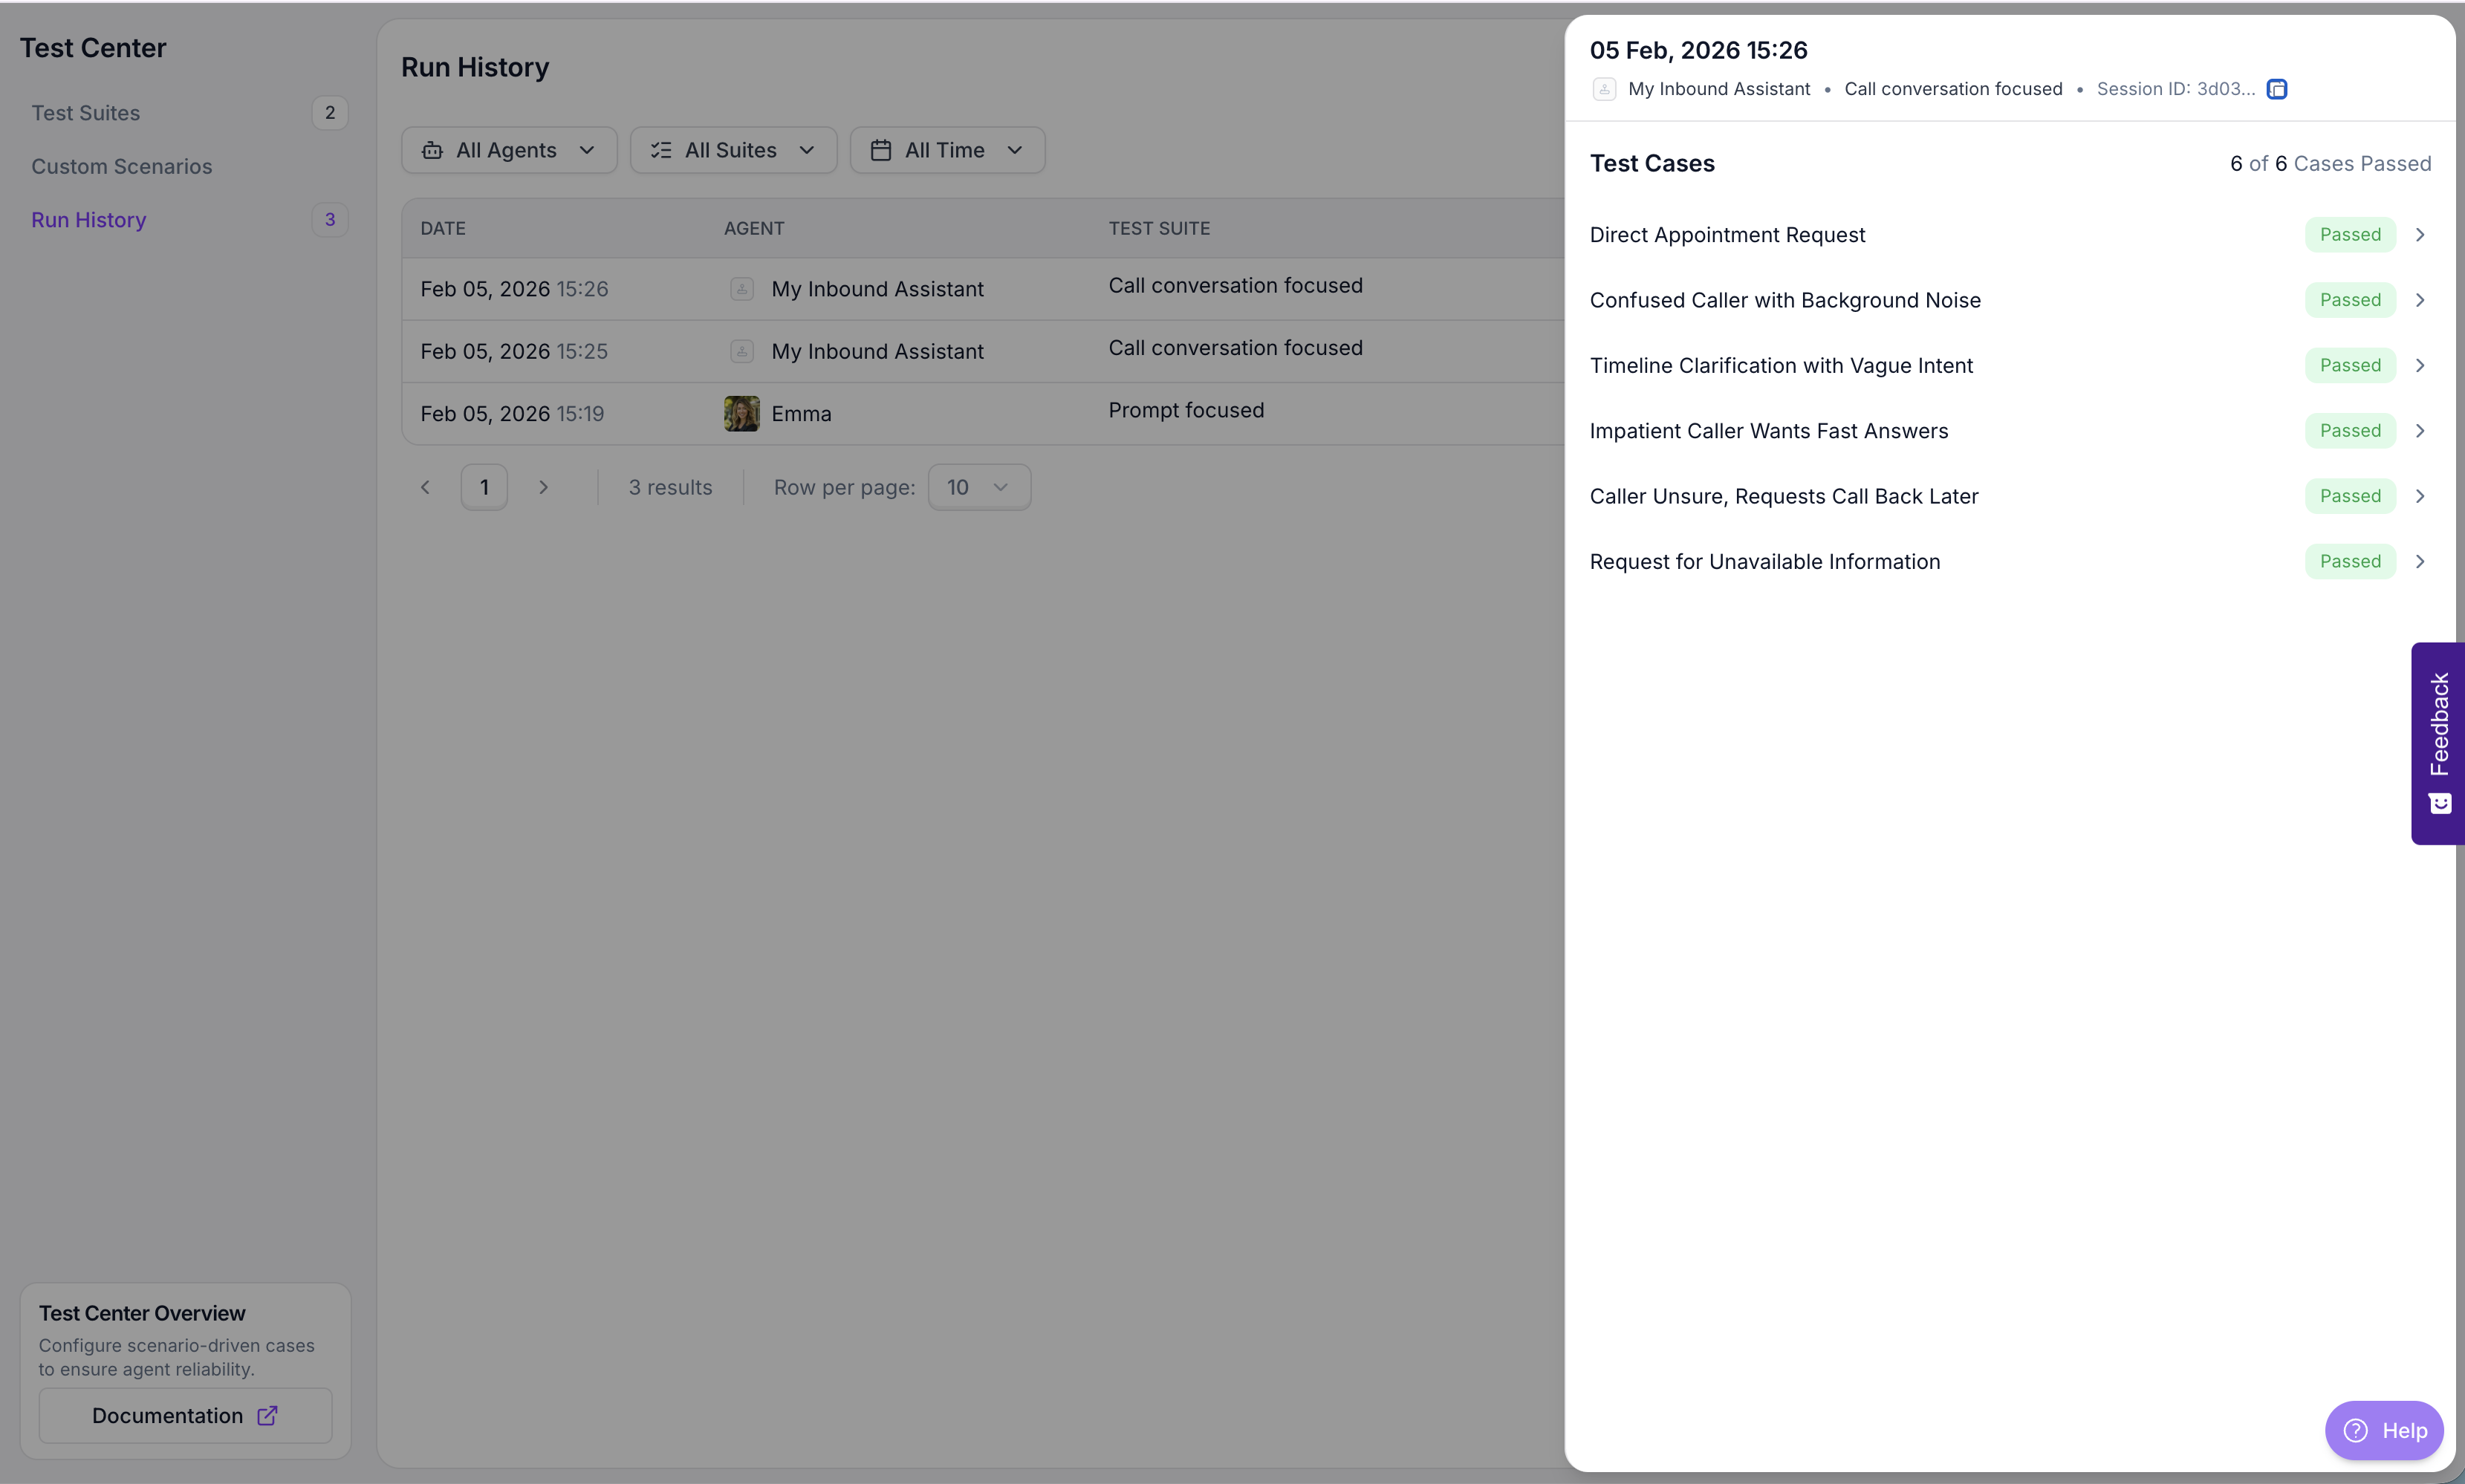Open the Row per page dropdown
Viewport: 2465px width, 1484px height.
click(x=978, y=487)
